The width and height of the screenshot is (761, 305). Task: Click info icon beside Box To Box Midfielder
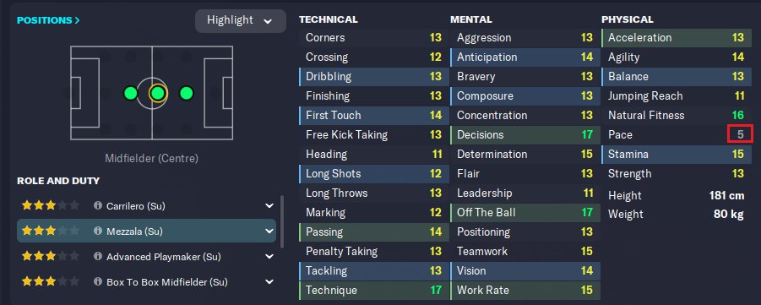(97, 281)
